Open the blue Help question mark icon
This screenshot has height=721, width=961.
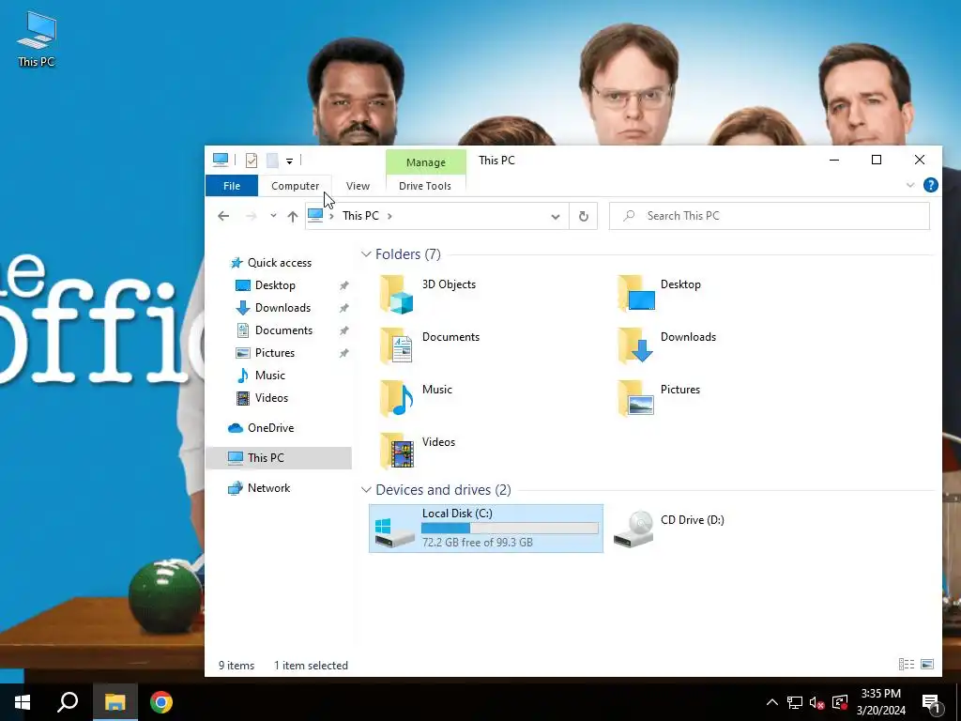(930, 185)
